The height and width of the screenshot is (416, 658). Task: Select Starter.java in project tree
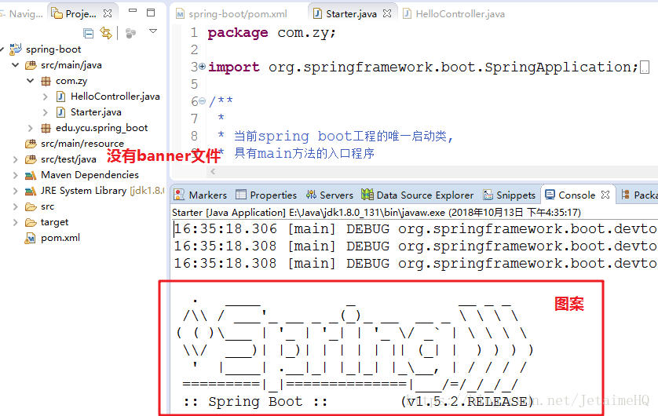pyautogui.click(x=96, y=112)
